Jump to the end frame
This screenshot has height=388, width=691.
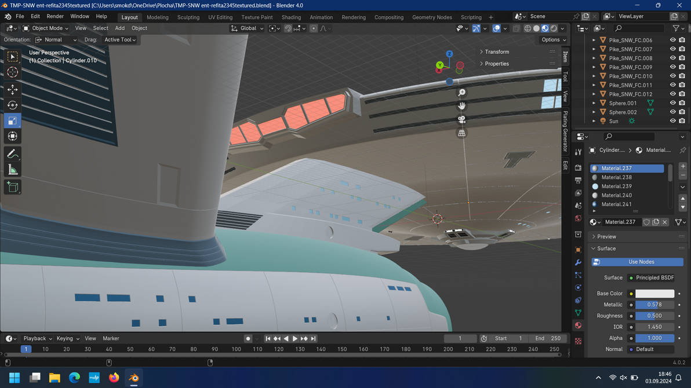tap(314, 339)
